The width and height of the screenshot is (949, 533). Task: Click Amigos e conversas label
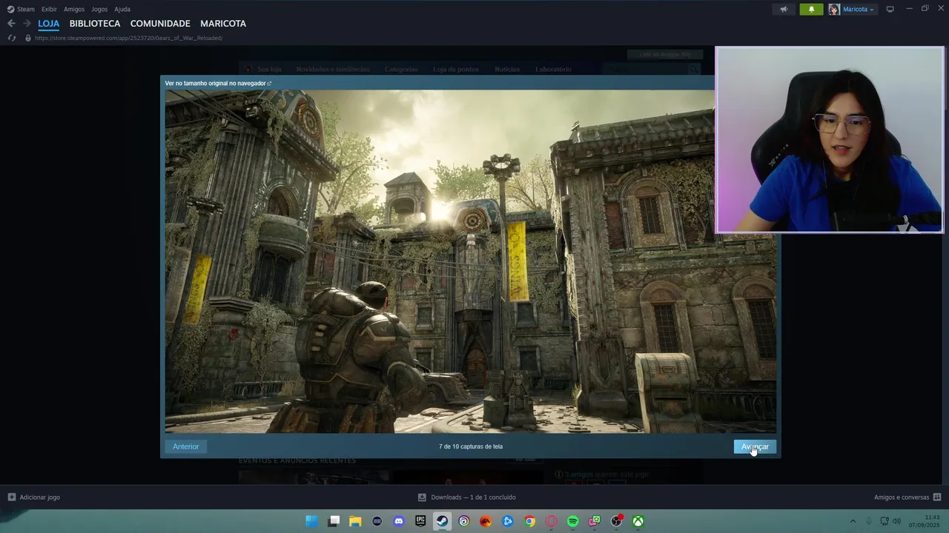point(902,497)
